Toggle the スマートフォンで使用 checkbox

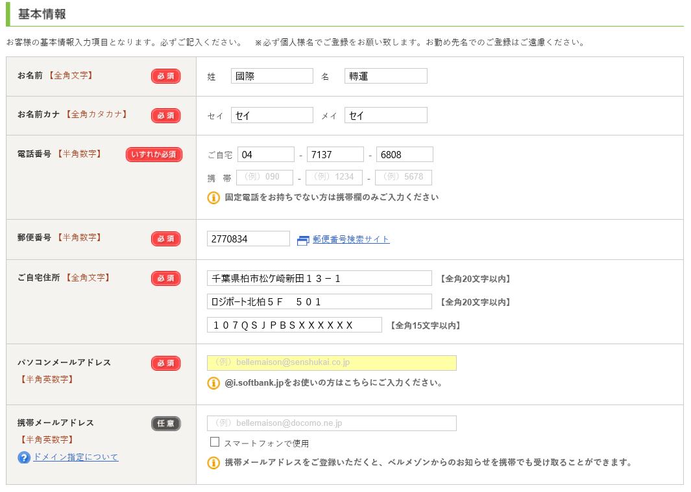point(215,443)
